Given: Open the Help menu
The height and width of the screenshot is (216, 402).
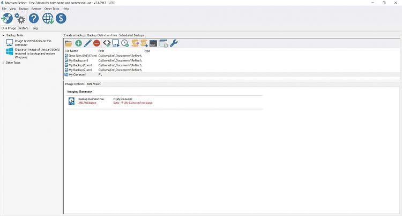Looking at the screenshot, I should [x=65, y=9].
